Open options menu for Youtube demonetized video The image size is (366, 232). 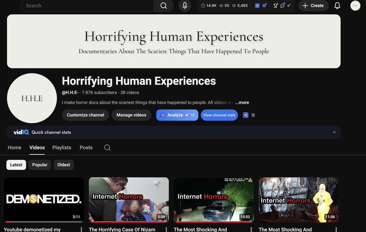(x=81, y=229)
